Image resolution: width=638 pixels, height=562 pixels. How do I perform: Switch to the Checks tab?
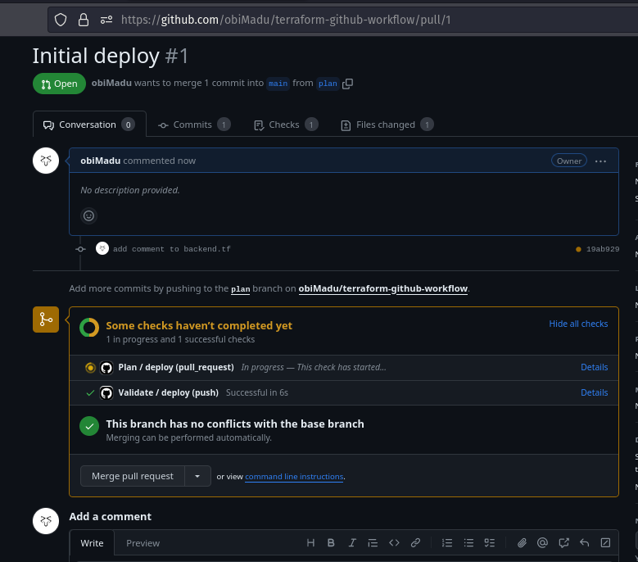tap(286, 125)
